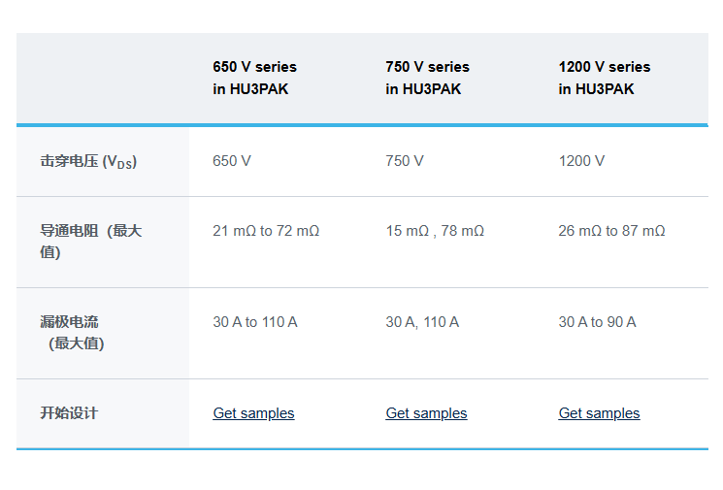
Task: Select the 26 mΩ to 87 mΩ cell
Action: [611, 231]
